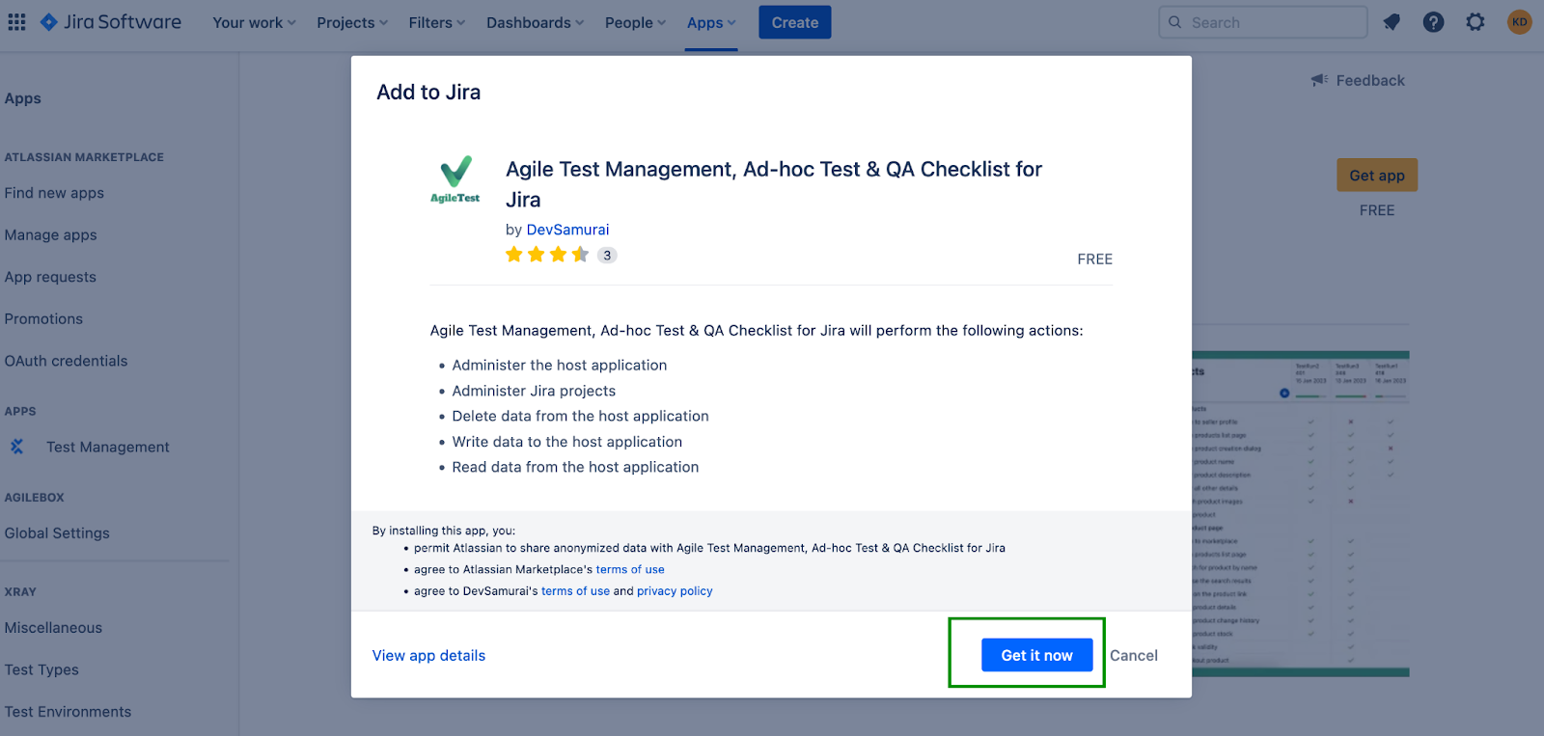Screen dimensions: 1544x736
Task: Open the help question mark icon
Action: click(x=1433, y=22)
